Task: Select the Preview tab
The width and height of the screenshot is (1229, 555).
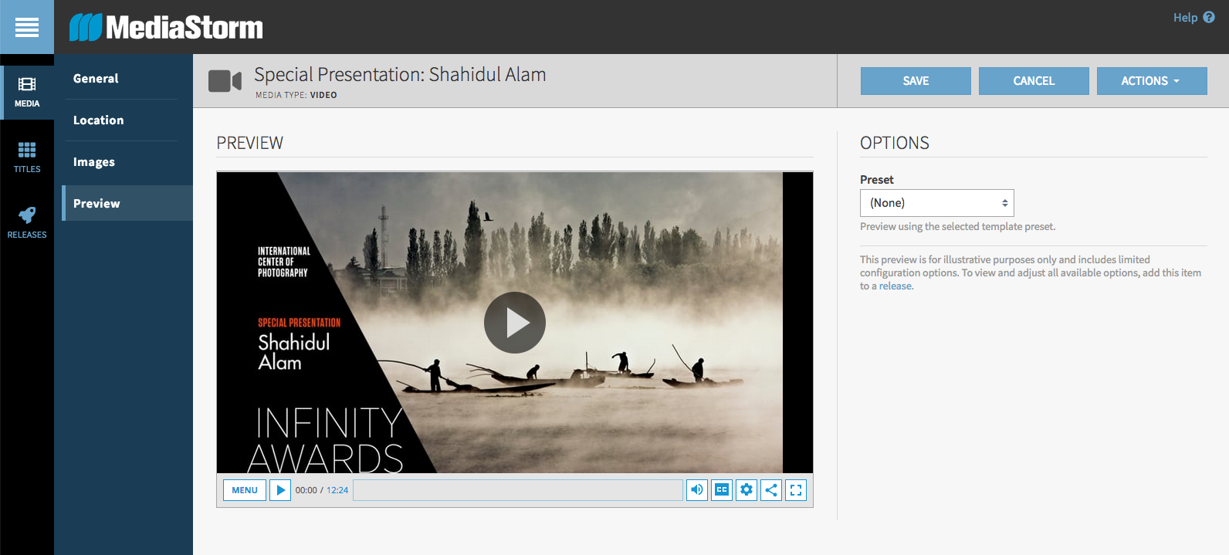Action: point(127,203)
